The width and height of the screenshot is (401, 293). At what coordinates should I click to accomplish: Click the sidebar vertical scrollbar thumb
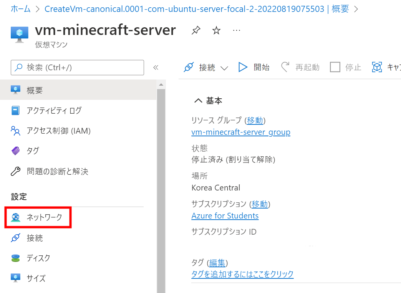coord(161,190)
